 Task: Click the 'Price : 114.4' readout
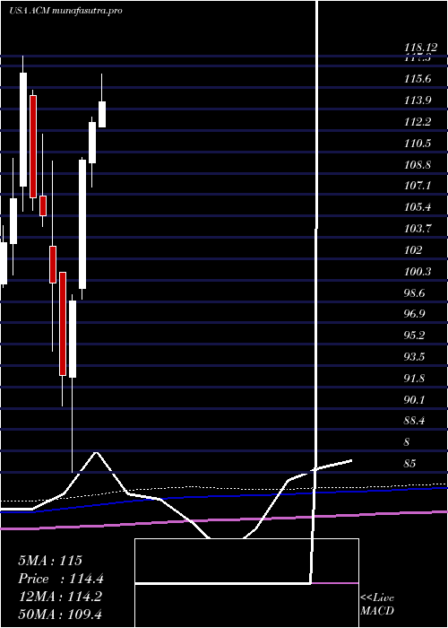tap(61, 579)
